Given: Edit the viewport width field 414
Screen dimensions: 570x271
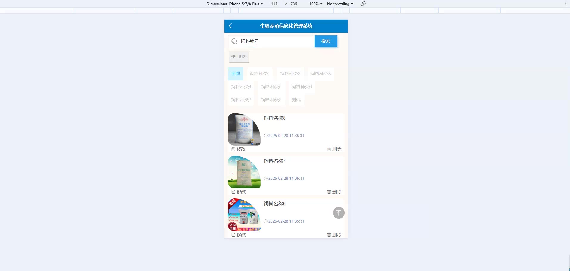Looking at the screenshot, I should pos(274,4).
